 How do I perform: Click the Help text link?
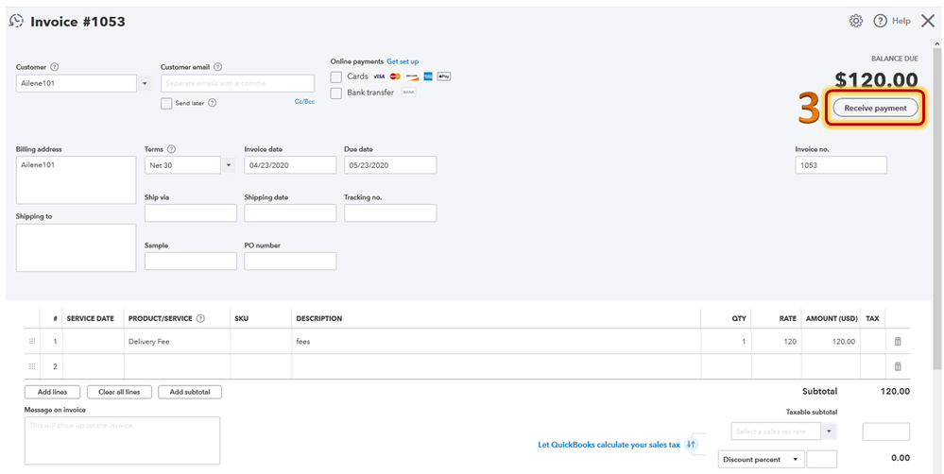[x=901, y=21]
